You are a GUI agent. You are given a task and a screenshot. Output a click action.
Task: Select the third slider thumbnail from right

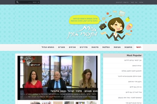coord(69,103)
